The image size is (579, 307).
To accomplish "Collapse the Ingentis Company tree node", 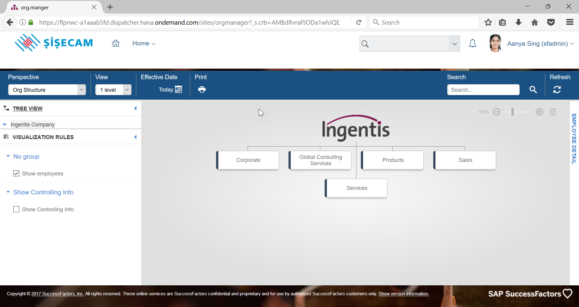I will [5, 124].
